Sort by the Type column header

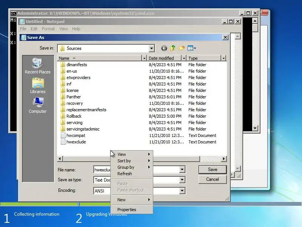[x=204, y=58]
